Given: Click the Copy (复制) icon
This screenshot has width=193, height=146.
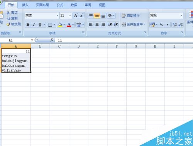Looking at the screenshot, I should point(8,18).
